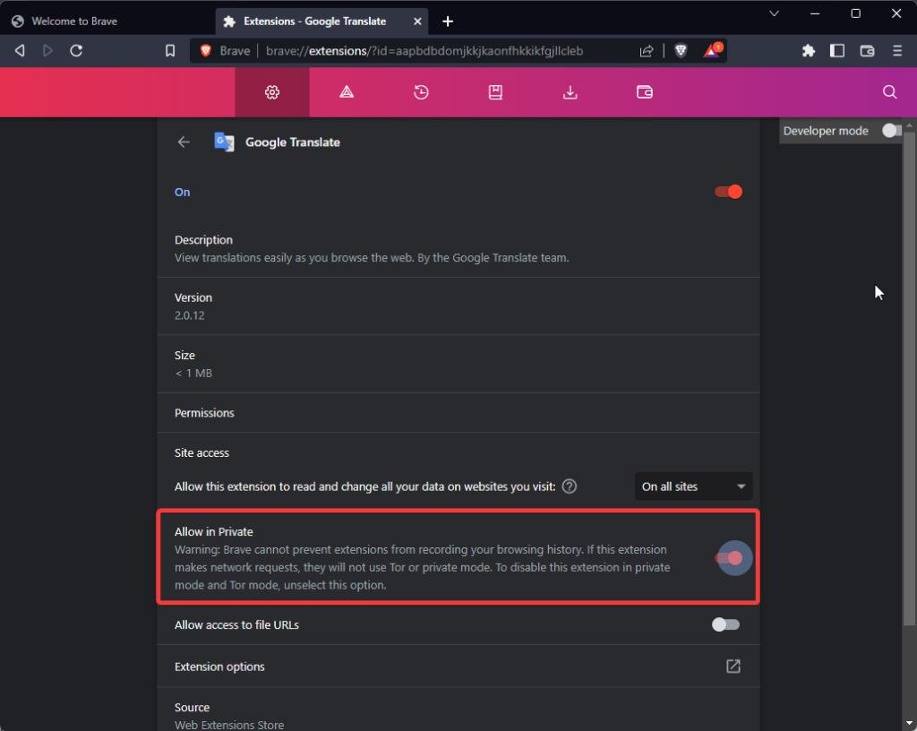Click the Permissions heading
The width and height of the screenshot is (917, 731).
(204, 413)
